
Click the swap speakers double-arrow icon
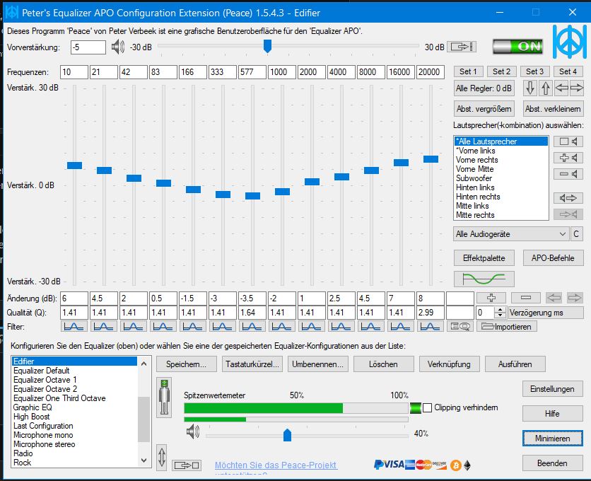(568, 198)
